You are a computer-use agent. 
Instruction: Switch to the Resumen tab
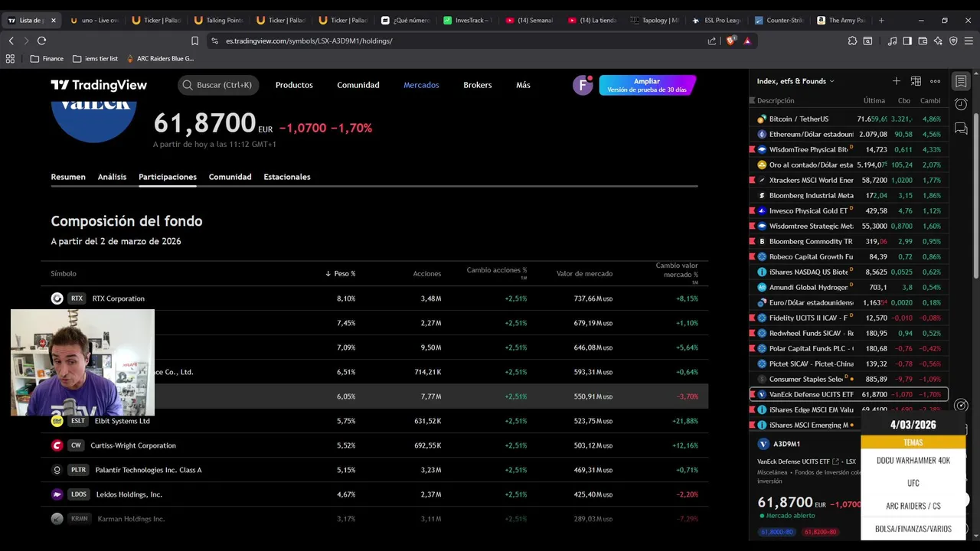click(x=68, y=177)
